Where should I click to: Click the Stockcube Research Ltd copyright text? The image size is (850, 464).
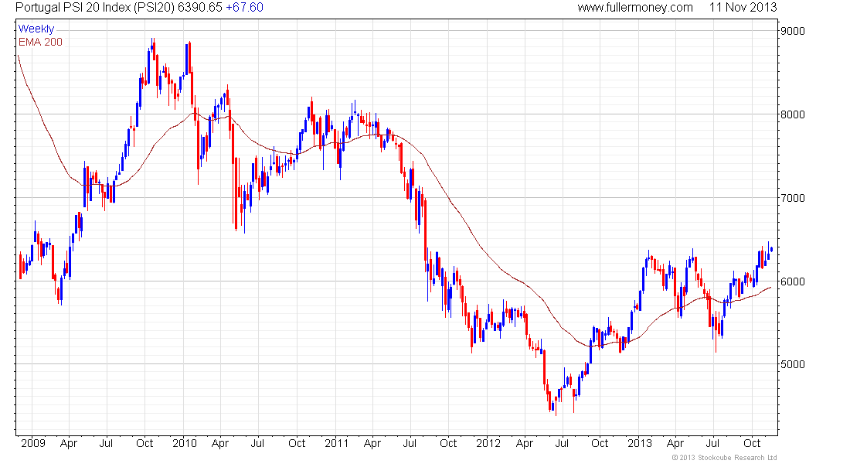pyautogui.click(x=724, y=458)
